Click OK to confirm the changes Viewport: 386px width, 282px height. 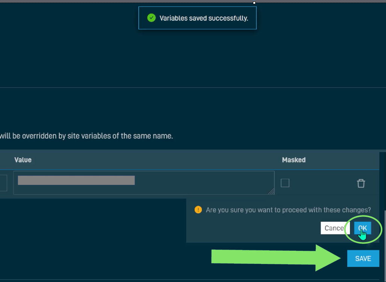coord(362,228)
